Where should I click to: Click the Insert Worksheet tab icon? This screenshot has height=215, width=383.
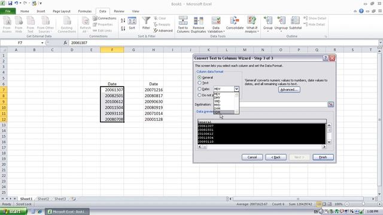(x=73, y=199)
